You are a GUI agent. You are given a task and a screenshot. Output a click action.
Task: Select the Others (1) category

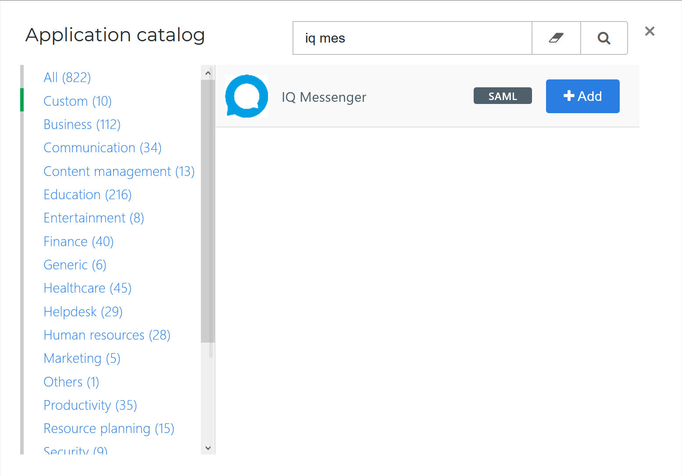(x=71, y=382)
